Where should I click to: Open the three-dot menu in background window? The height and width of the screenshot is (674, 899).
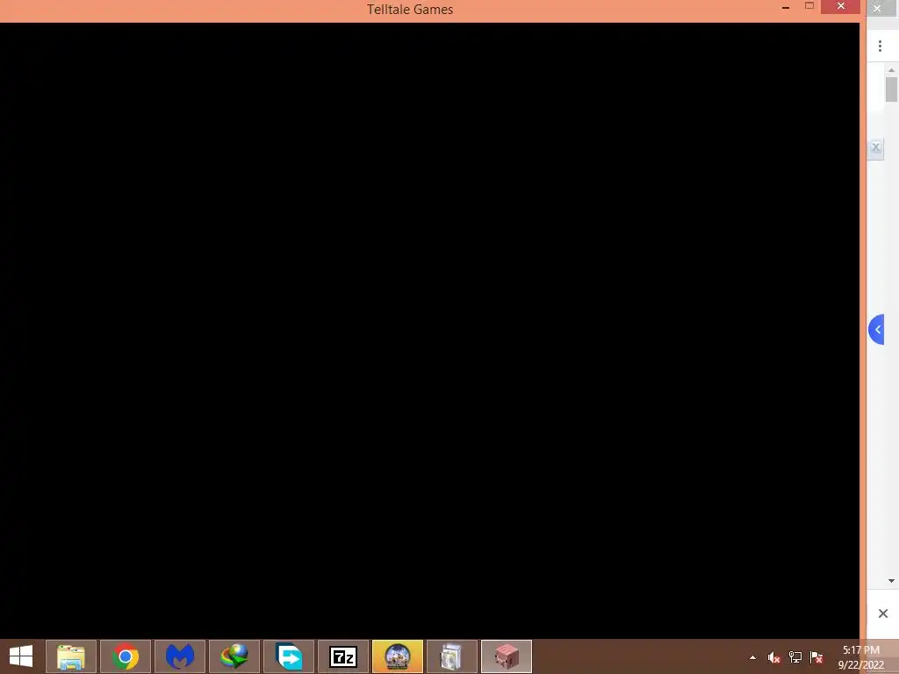[x=880, y=47]
